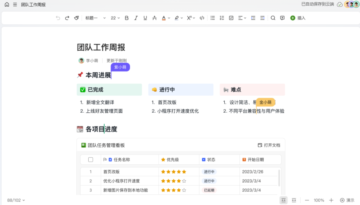Expand the heading style dropdown 标题一
Image resolution: width=360 pixels, height=205 pixels.
point(96,18)
